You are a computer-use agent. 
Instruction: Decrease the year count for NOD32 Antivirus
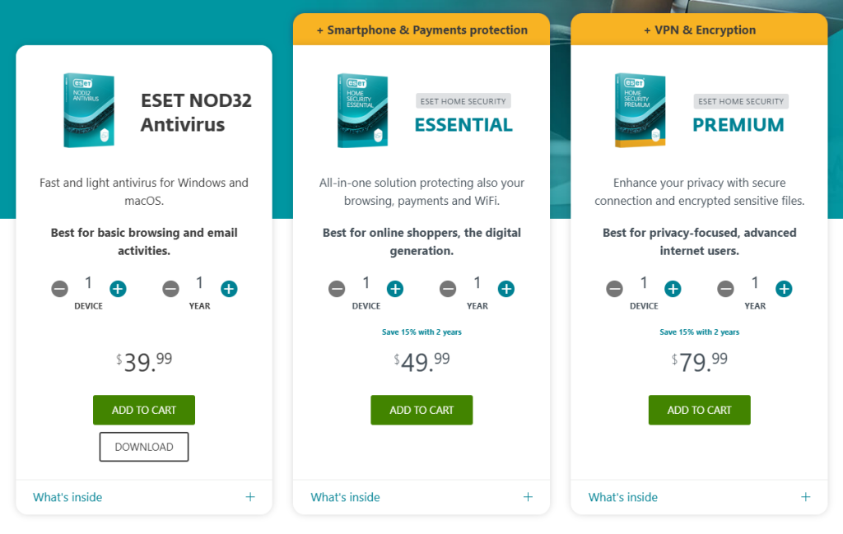(x=170, y=289)
